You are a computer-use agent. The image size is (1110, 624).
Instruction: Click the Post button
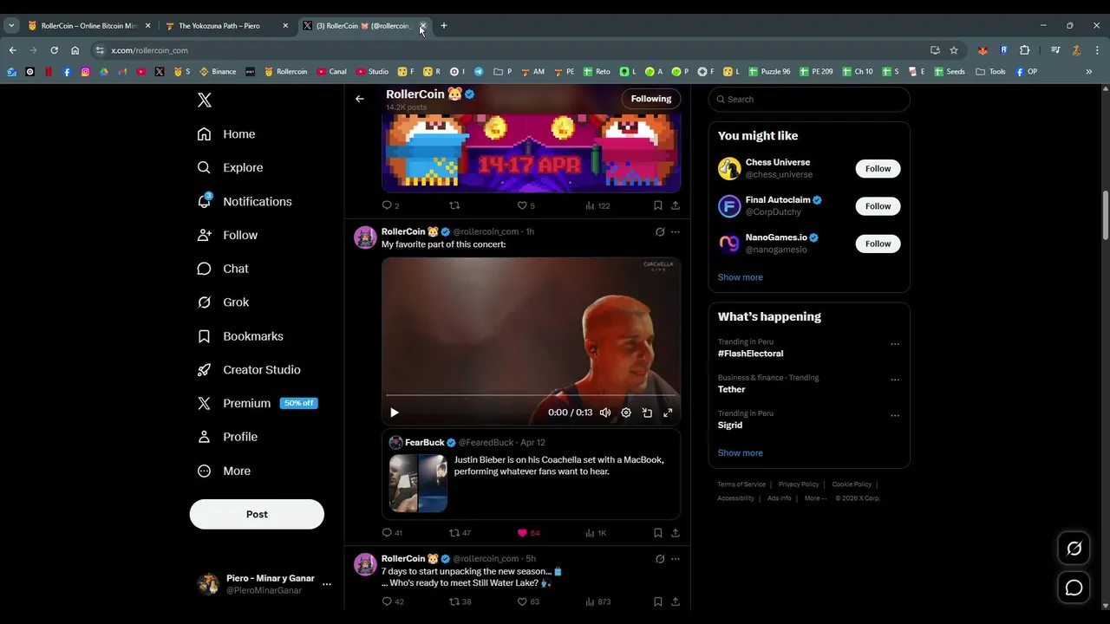click(257, 514)
